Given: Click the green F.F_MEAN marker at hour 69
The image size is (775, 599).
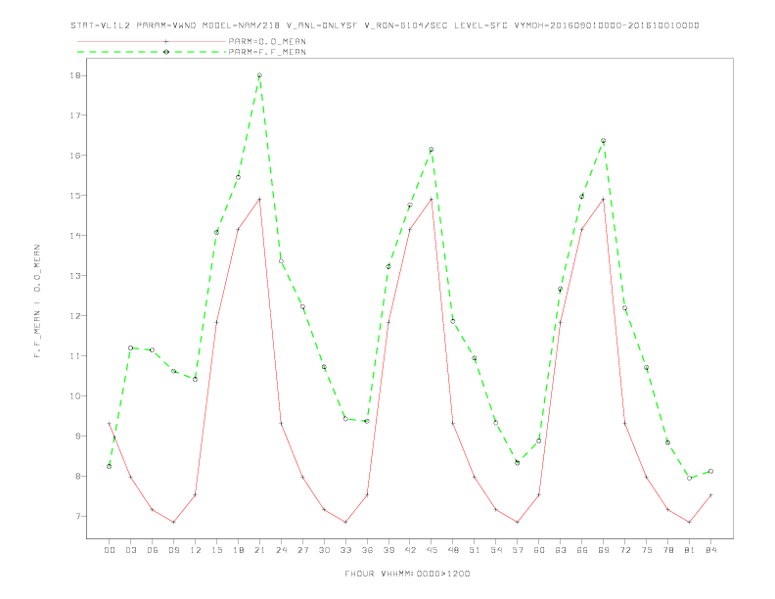Looking at the screenshot, I should pyautogui.click(x=604, y=141).
